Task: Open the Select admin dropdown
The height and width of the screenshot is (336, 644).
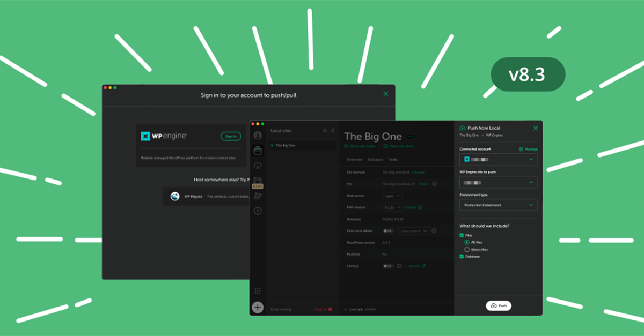Action: click(413, 231)
